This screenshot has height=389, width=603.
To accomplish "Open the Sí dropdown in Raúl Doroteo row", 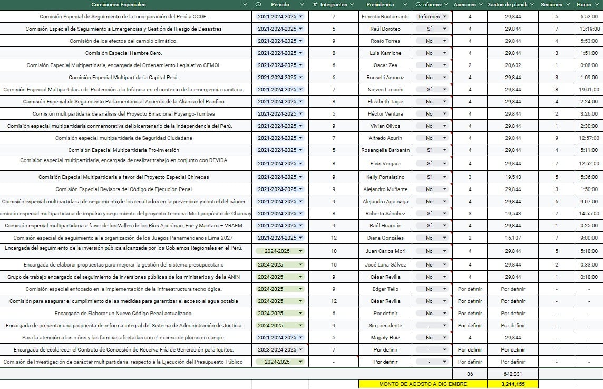I will 444,29.
